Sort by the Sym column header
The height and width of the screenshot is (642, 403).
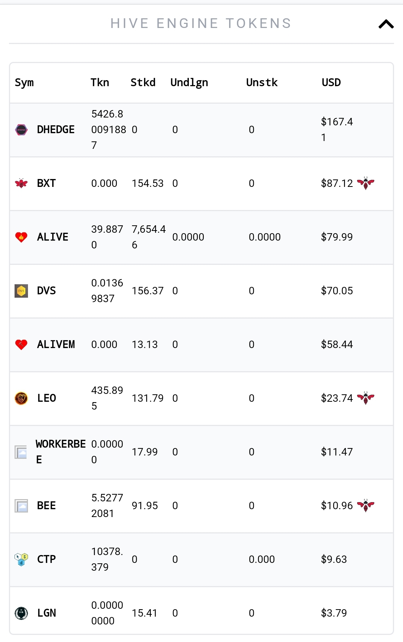(24, 83)
